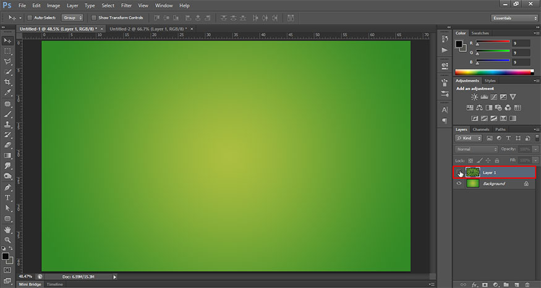Open the Timeline panel tab
This screenshot has width=541, height=288.
point(55,284)
